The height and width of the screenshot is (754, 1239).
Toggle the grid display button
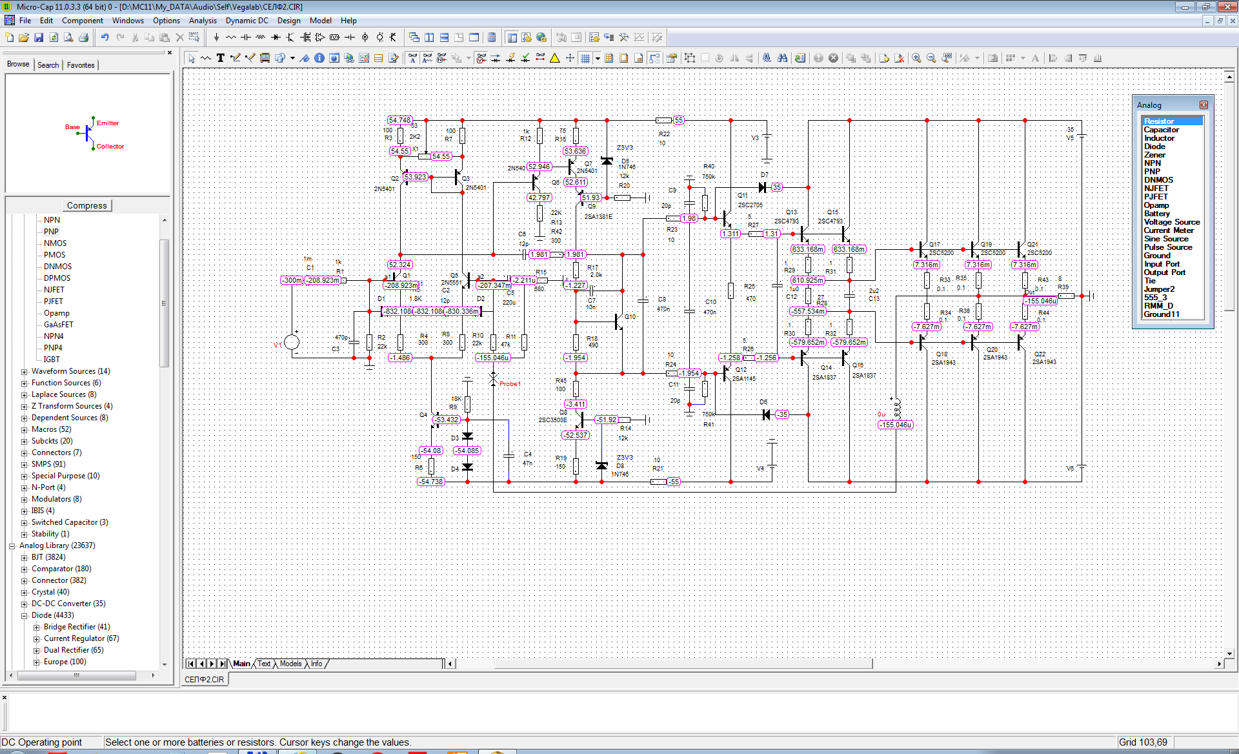pos(585,58)
